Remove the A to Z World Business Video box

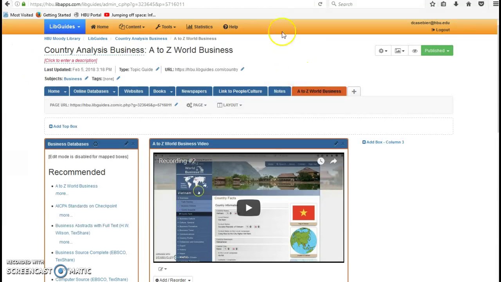click(343, 144)
